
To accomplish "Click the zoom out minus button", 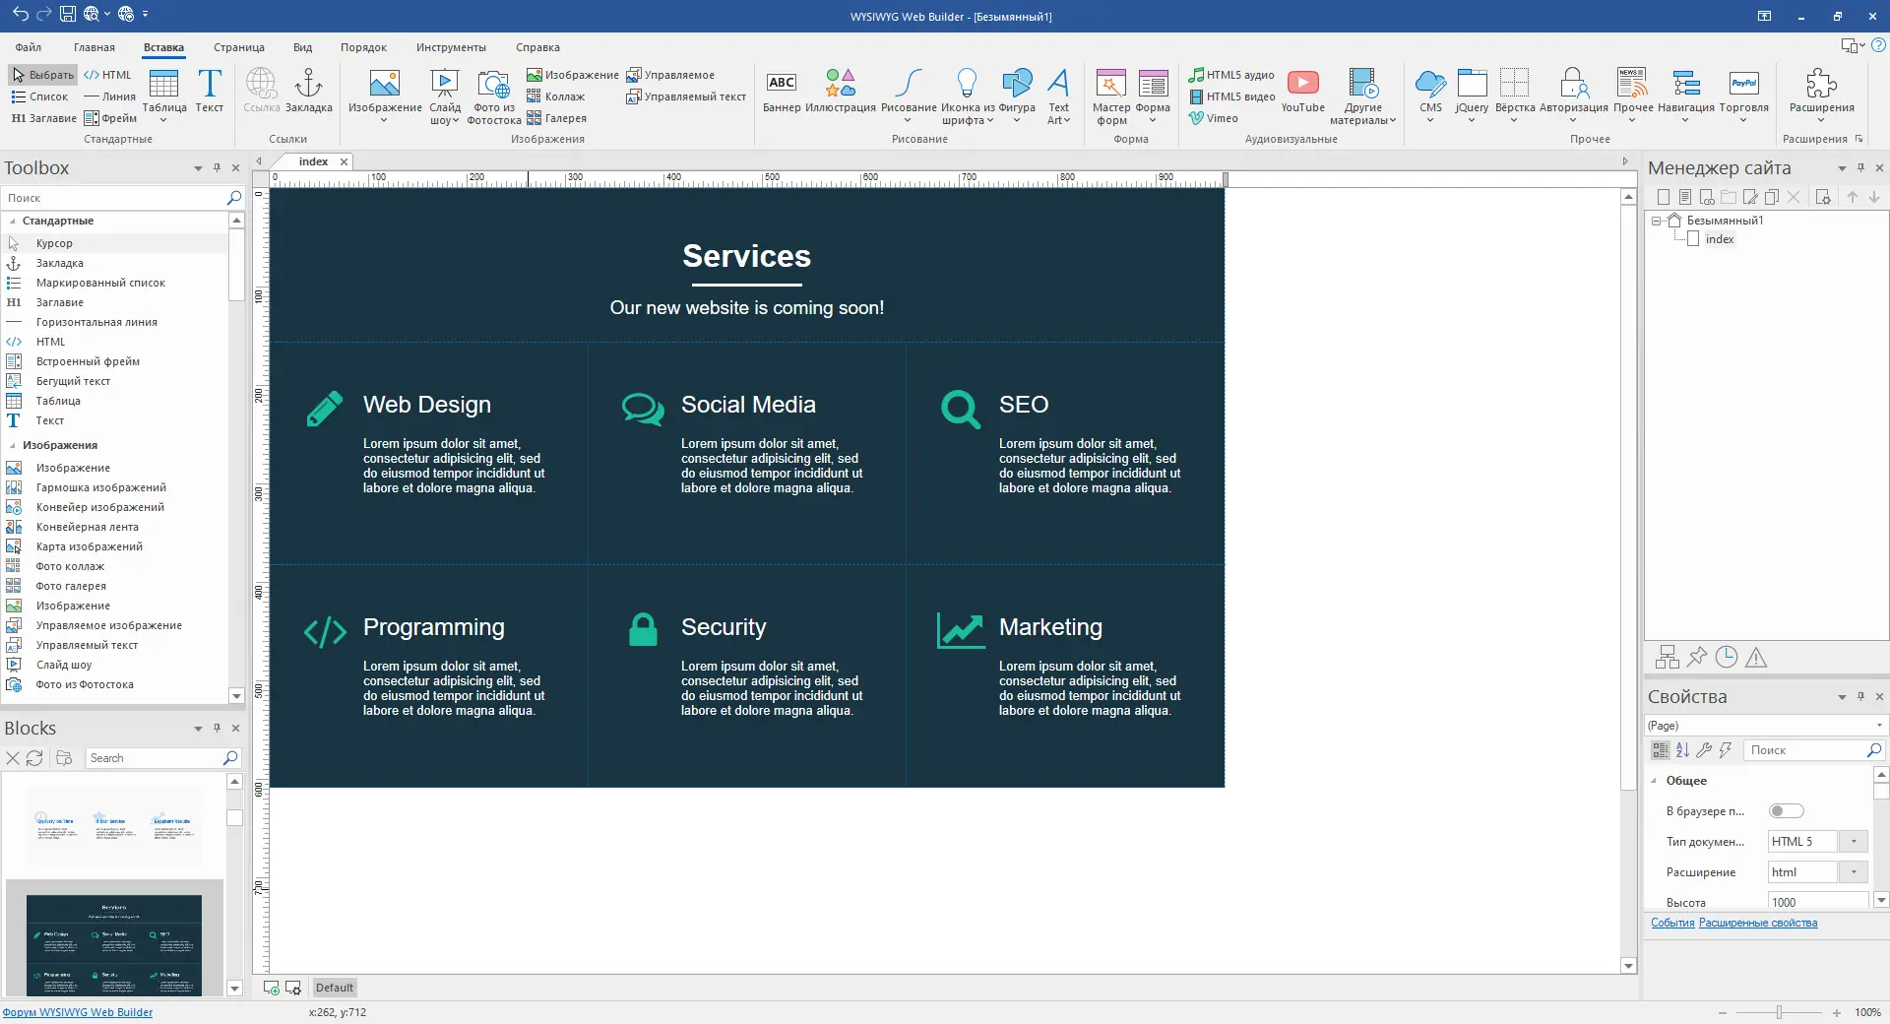I will click(x=1722, y=1012).
